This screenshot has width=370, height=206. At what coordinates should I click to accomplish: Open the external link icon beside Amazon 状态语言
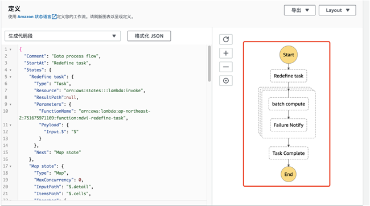click(54, 17)
